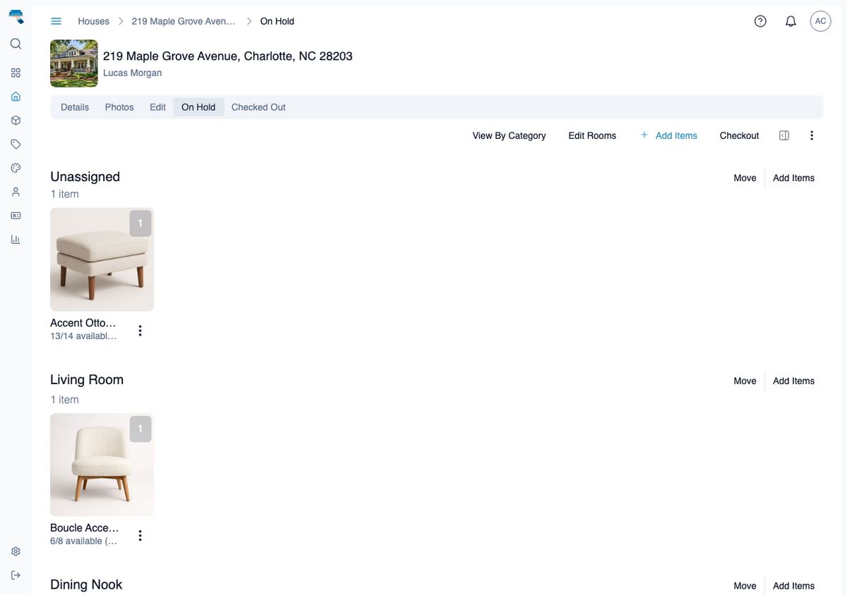Open the dashboard grid icon in sidebar

point(16,73)
